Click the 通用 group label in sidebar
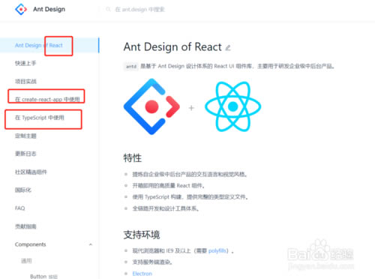375x279 pixels. click(26, 261)
